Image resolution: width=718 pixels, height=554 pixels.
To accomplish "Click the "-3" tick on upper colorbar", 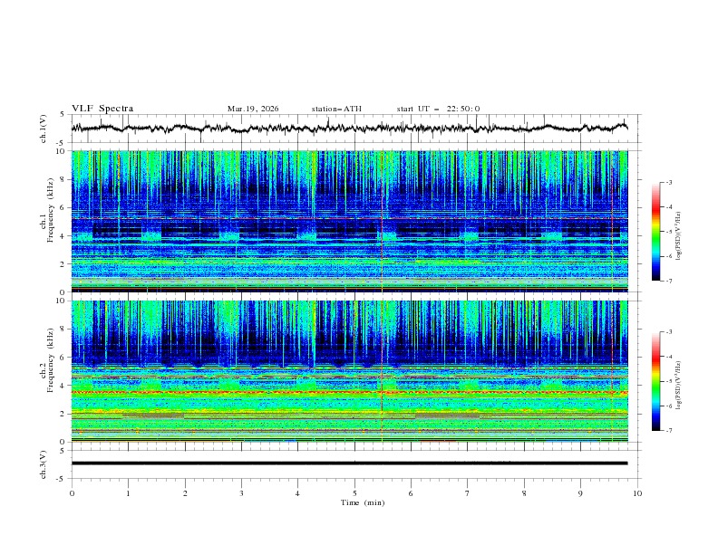I will coord(669,182).
